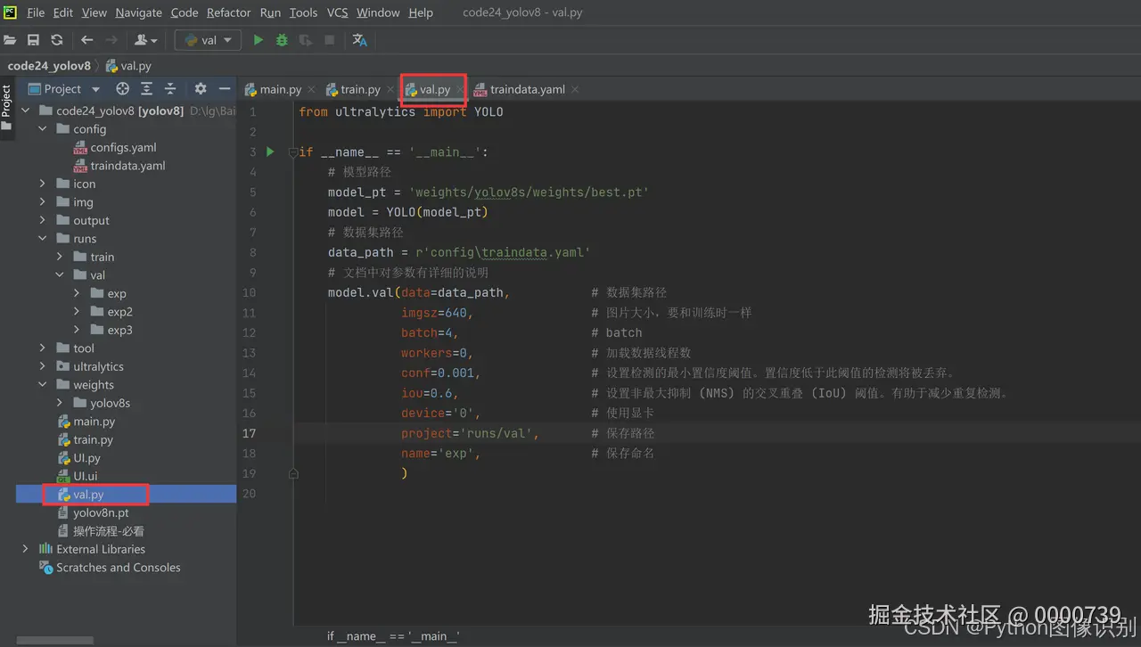Screen dimensions: 1141x647
Task: Expand the exp2 folder
Action: [x=77, y=312]
